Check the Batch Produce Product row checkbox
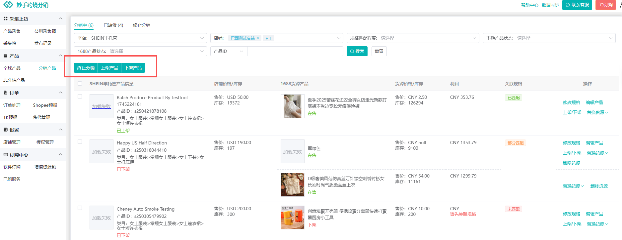Screen dimensions: 622x240 pos(80,97)
